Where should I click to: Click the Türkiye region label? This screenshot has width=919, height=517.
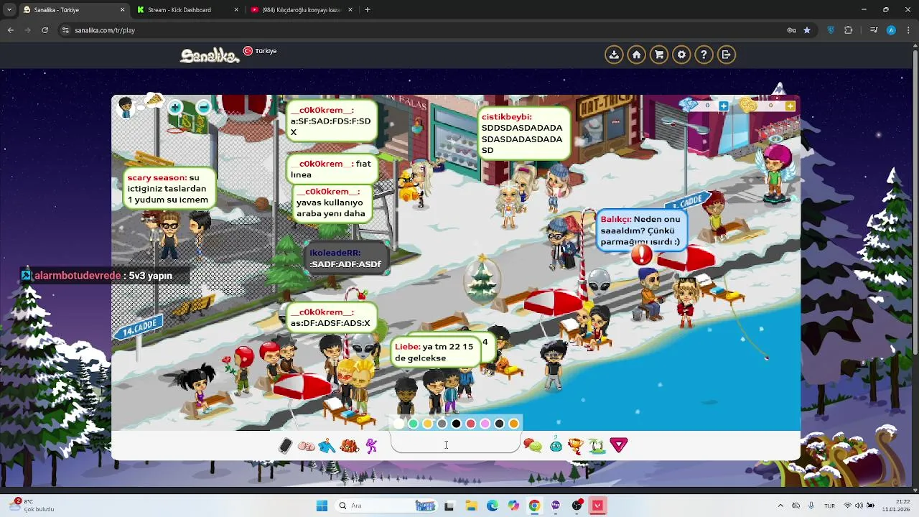pyautogui.click(x=266, y=51)
